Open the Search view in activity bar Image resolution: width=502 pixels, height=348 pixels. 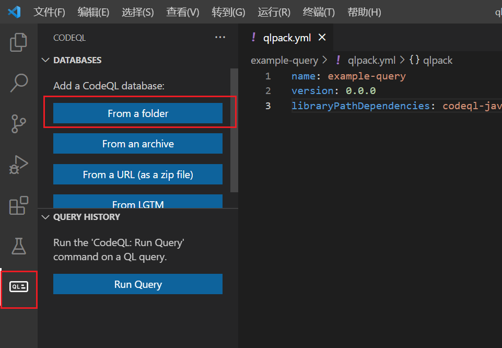click(x=19, y=83)
